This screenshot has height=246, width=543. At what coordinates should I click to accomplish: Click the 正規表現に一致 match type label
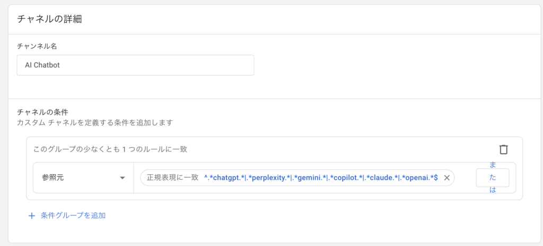click(x=172, y=178)
